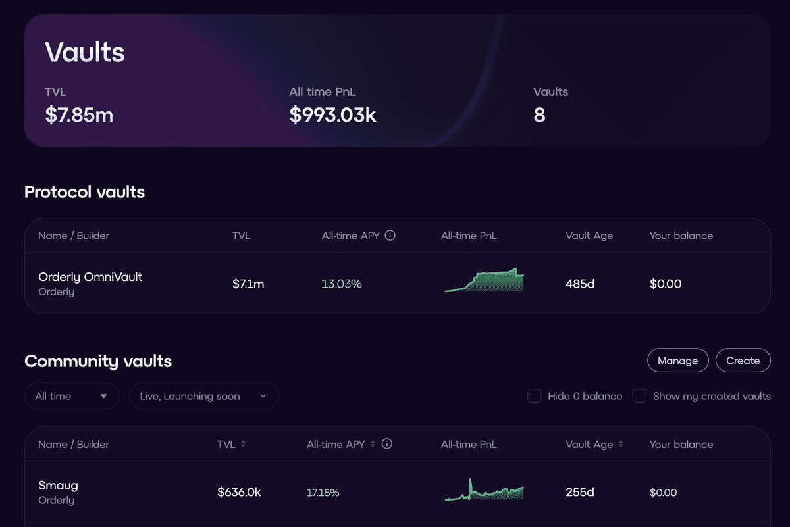The image size is (790, 527).
Task: Click the 485d vault age cell
Action: [580, 284]
